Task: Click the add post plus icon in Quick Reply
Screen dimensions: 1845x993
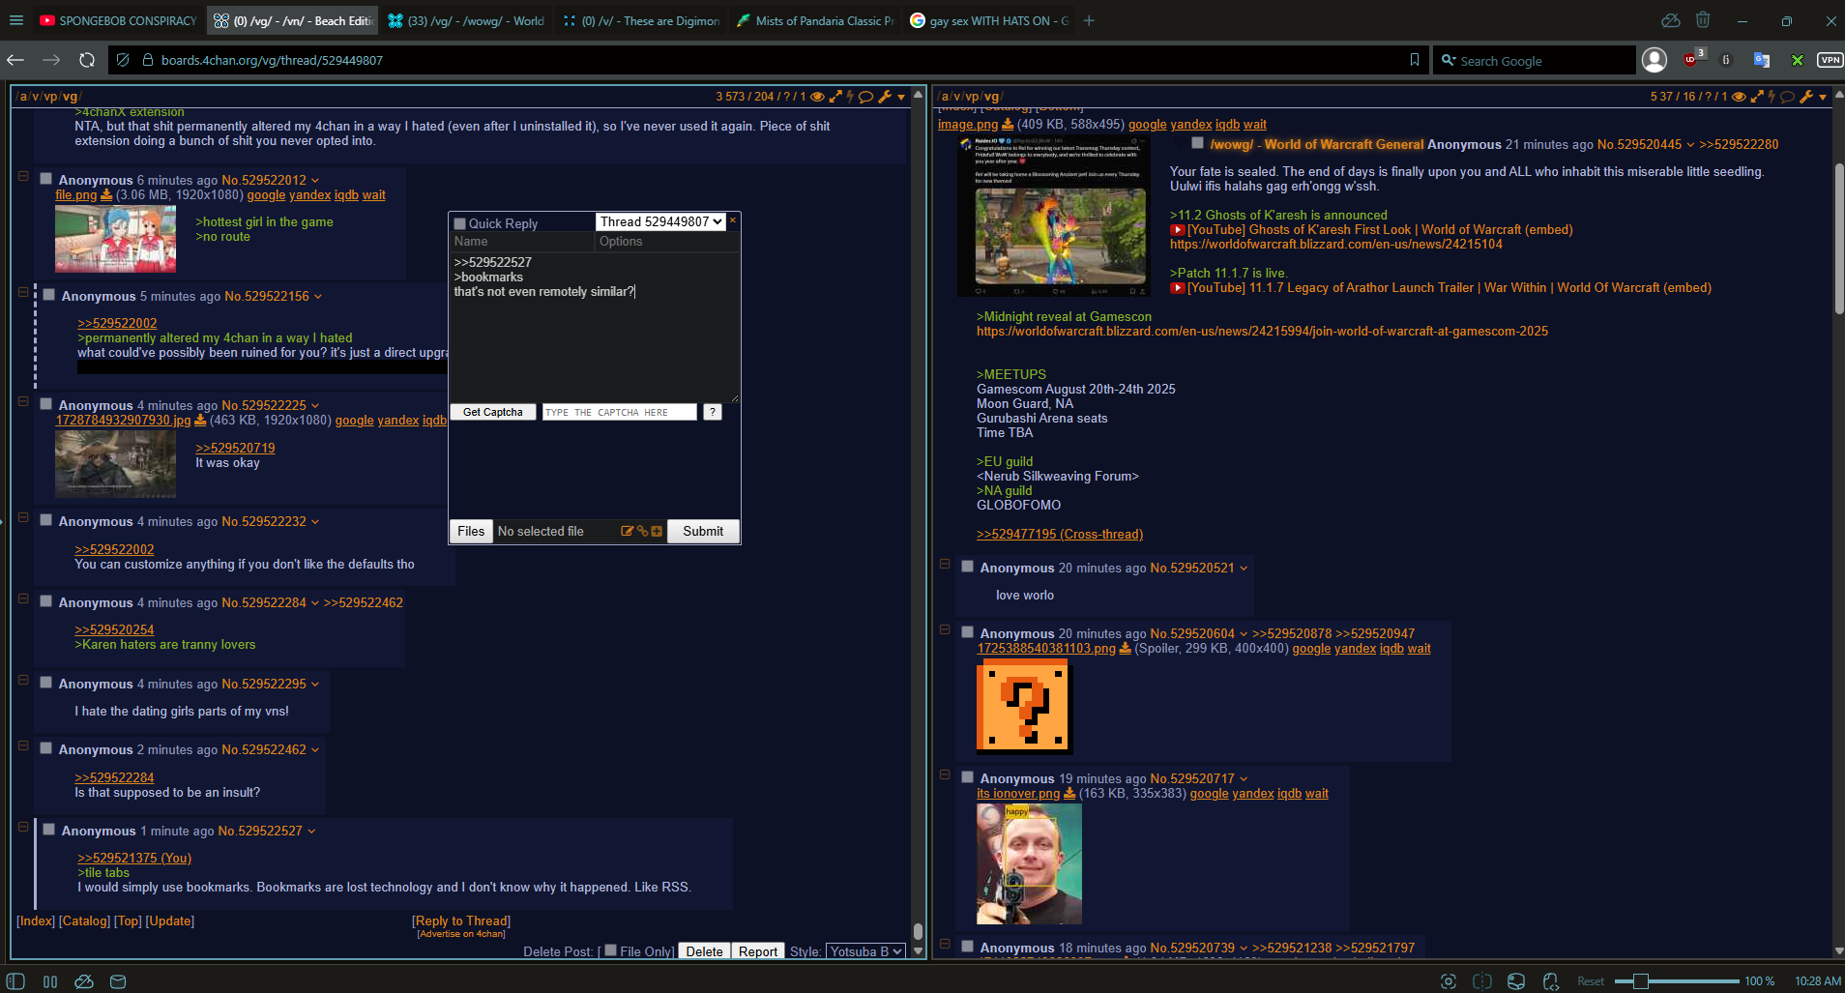Action: 658,531
